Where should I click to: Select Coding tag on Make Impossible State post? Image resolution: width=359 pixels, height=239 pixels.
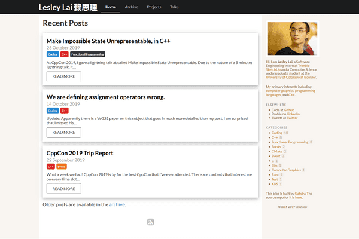click(x=53, y=54)
